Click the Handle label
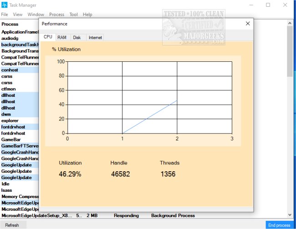The height and width of the screenshot is (229, 296). [119, 163]
